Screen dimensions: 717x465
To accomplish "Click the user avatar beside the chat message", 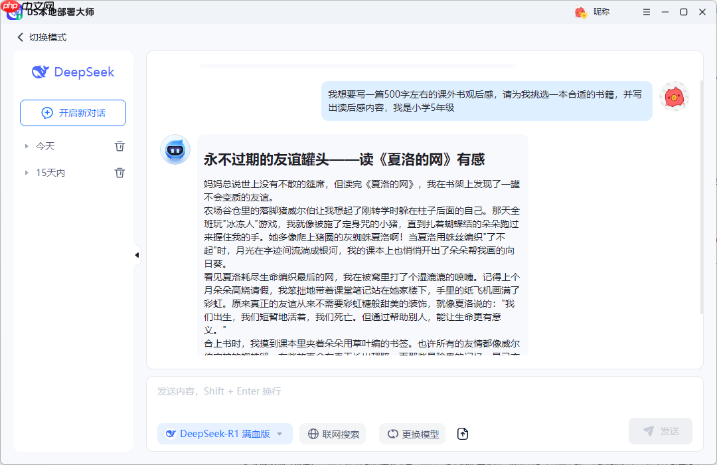I will click(674, 96).
